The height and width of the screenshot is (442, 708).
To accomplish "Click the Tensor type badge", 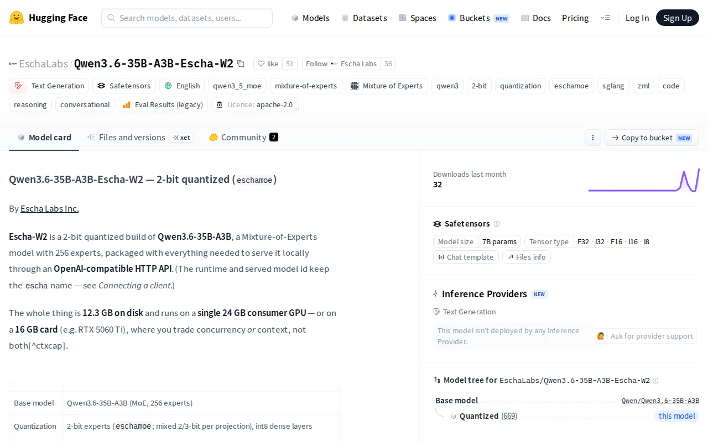I will (589, 241).
